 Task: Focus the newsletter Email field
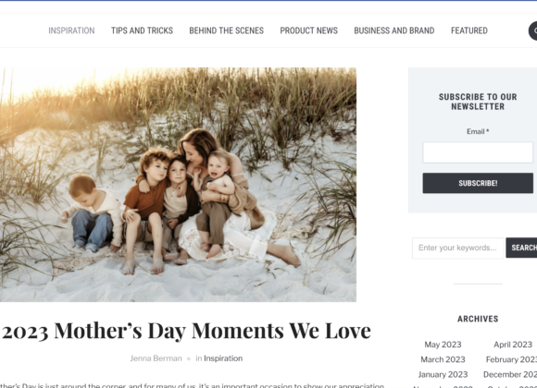[478, 152]
